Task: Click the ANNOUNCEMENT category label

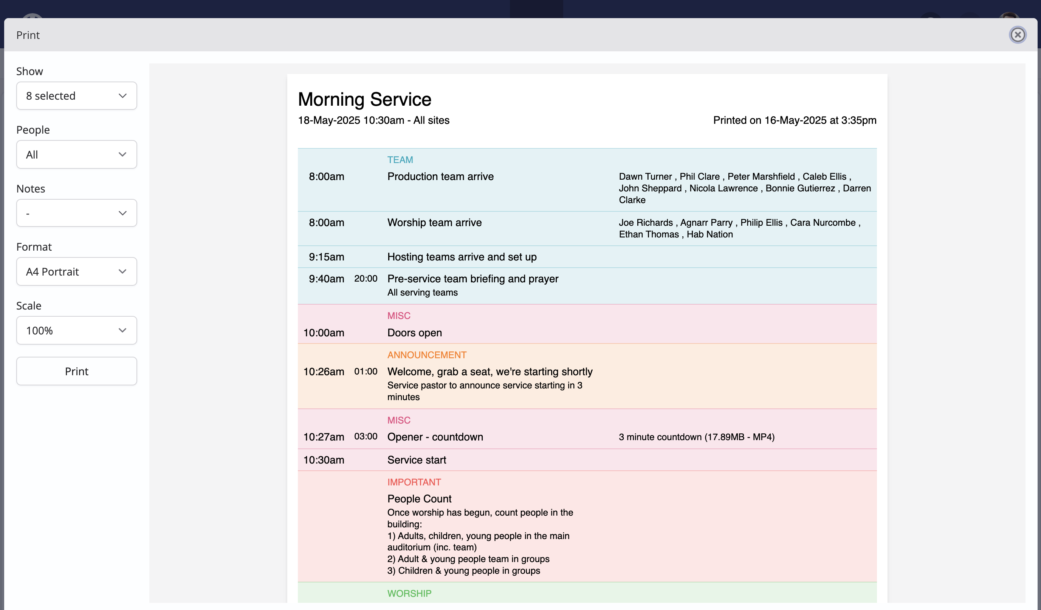Action: point(427,355)
